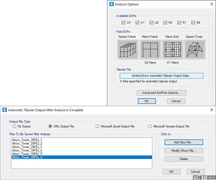Choose the No Output radio option
The height and width of the screenshot is (180, 216).
[15, 126]
